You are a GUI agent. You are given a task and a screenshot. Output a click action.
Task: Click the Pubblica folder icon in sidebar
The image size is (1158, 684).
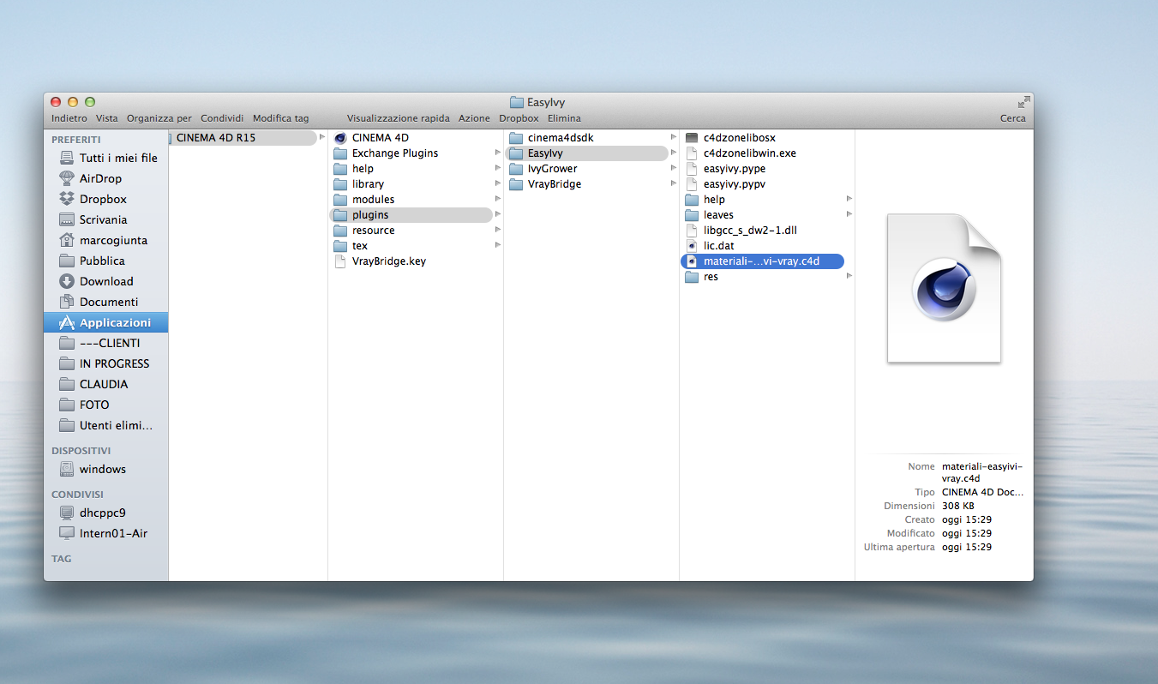pyautogui.click(x=67, y=261)
